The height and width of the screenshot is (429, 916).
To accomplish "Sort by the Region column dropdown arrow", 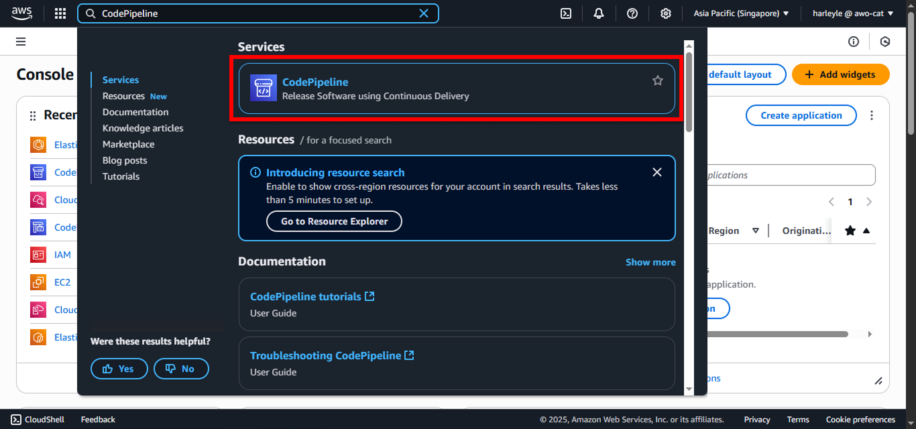I will click(756, 231).
